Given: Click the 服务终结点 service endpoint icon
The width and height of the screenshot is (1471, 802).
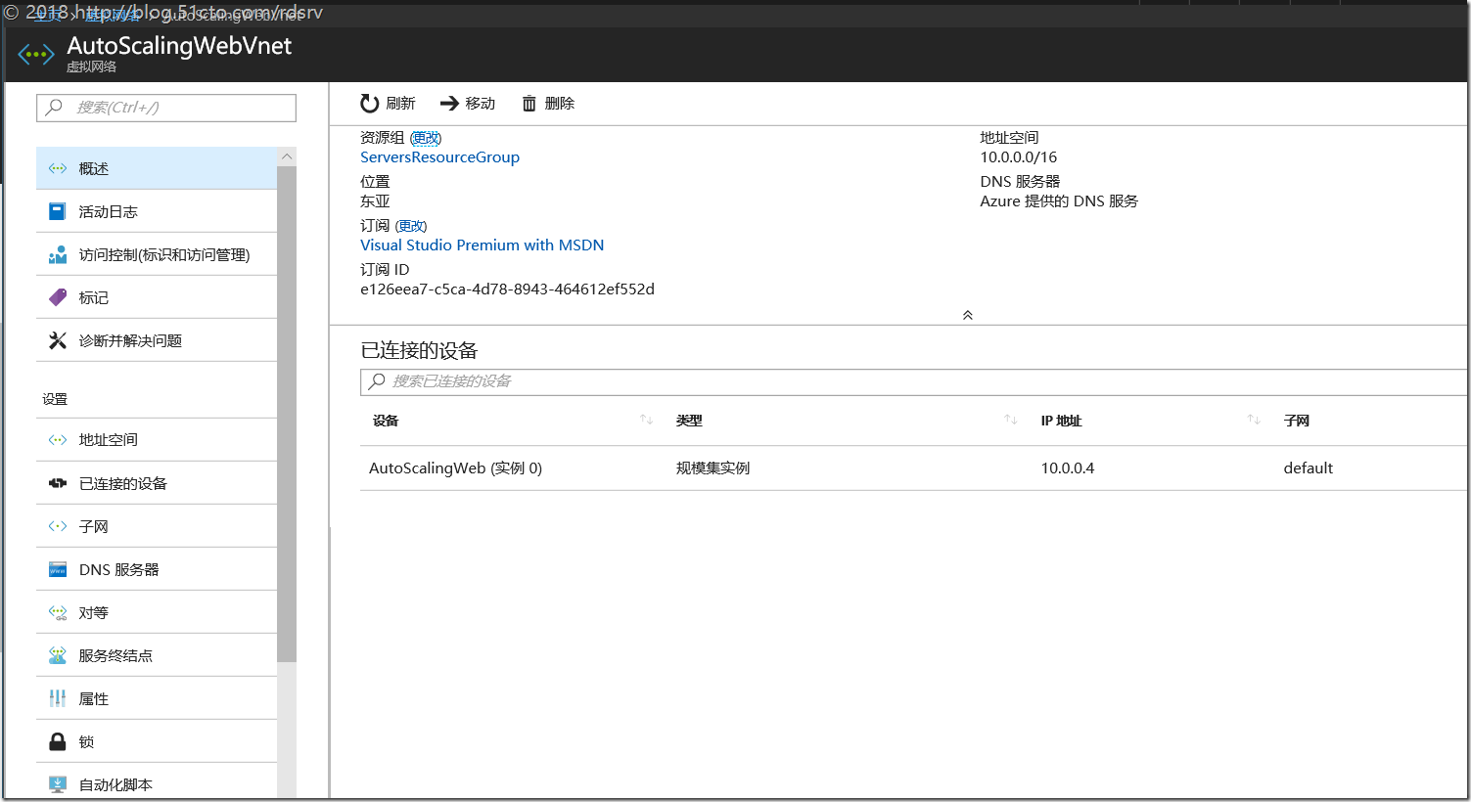Looking at the screenshot, I should (58, 655).
